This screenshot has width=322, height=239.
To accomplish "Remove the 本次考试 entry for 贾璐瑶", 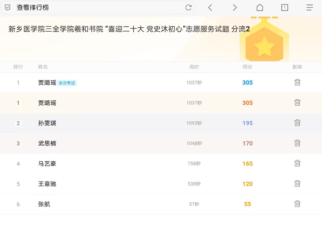I will point(297,82).
